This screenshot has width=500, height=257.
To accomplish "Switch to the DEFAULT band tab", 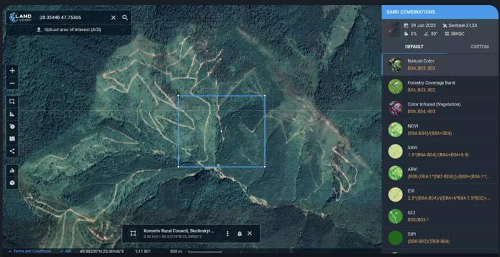I will pyautogui.click(x=414, y=47).
